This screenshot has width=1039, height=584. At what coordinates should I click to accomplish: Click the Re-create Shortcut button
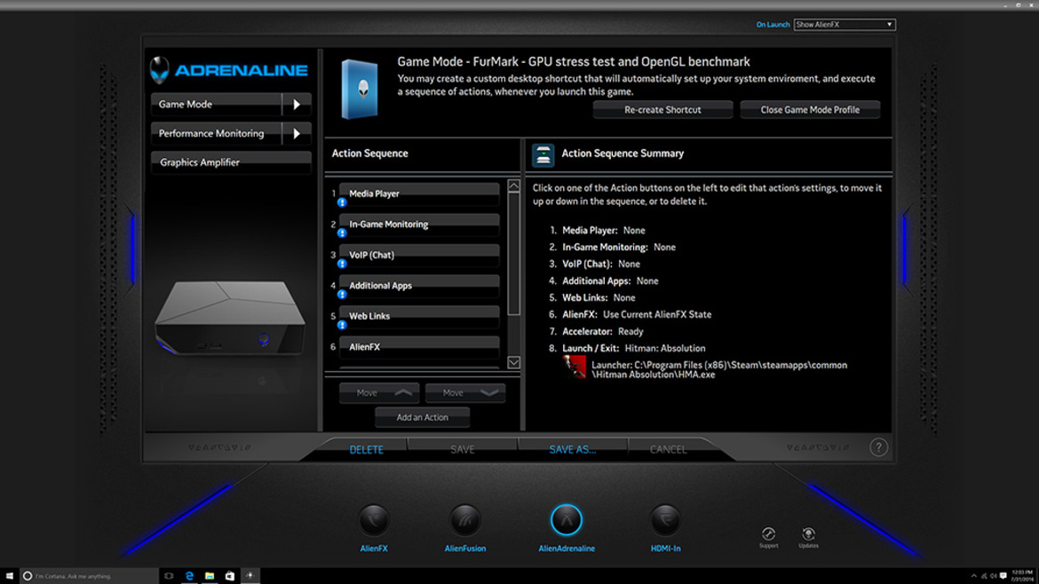pos(662,110)
